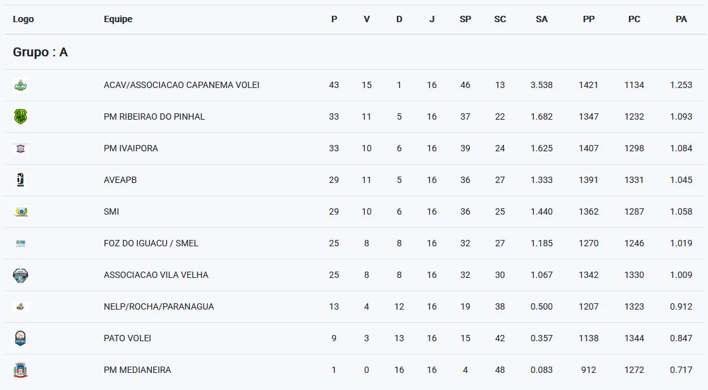Open the PM IVAIPORA team name
This screenshot has height=390, width=708.
tap(131, 148)
